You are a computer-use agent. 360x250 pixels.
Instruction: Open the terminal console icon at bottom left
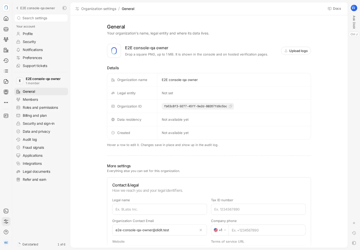(6, 211)
